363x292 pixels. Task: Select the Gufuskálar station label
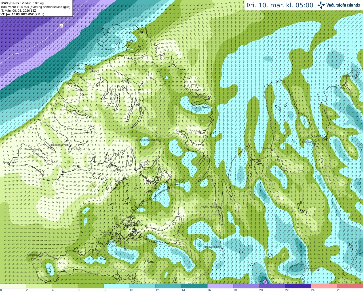pos(33,255)
